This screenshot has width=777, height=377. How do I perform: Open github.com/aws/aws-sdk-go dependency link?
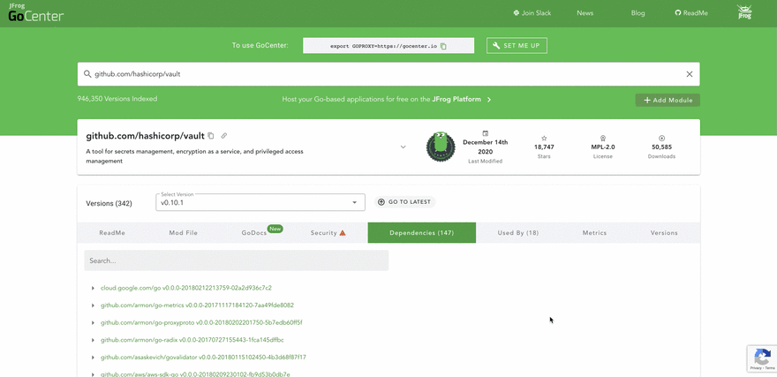click(195, 374)
